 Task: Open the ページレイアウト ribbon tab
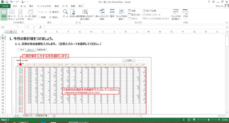44,6
